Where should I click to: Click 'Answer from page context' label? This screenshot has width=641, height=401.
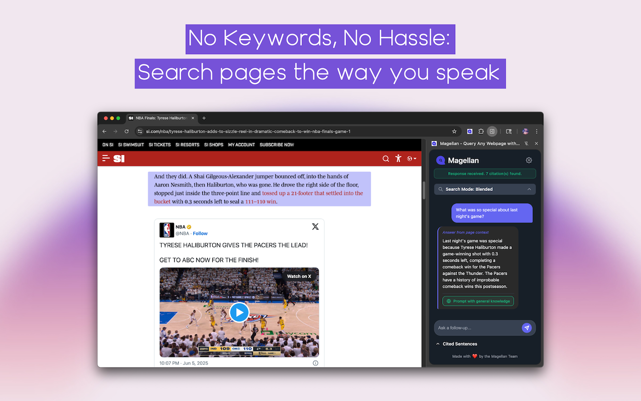[x=466, y=233]
